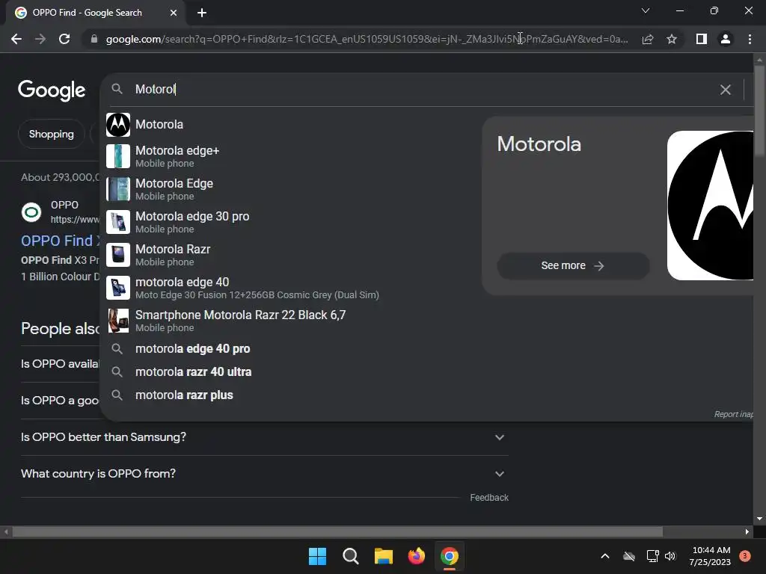Click the Google logo

click(52, 90)
